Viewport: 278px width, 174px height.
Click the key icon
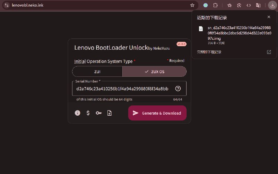coord(99,113)
